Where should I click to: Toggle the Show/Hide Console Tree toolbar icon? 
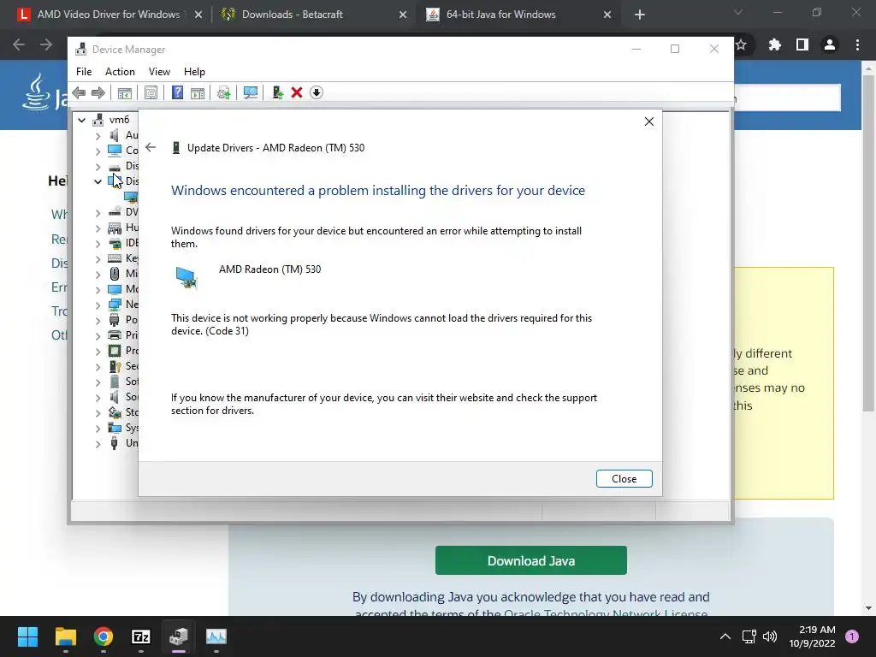125,92
